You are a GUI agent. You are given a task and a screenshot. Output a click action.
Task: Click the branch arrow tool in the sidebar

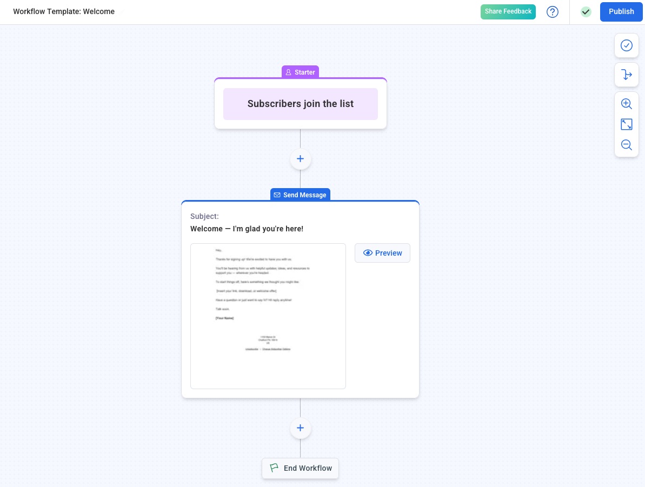tap(626, 75)
